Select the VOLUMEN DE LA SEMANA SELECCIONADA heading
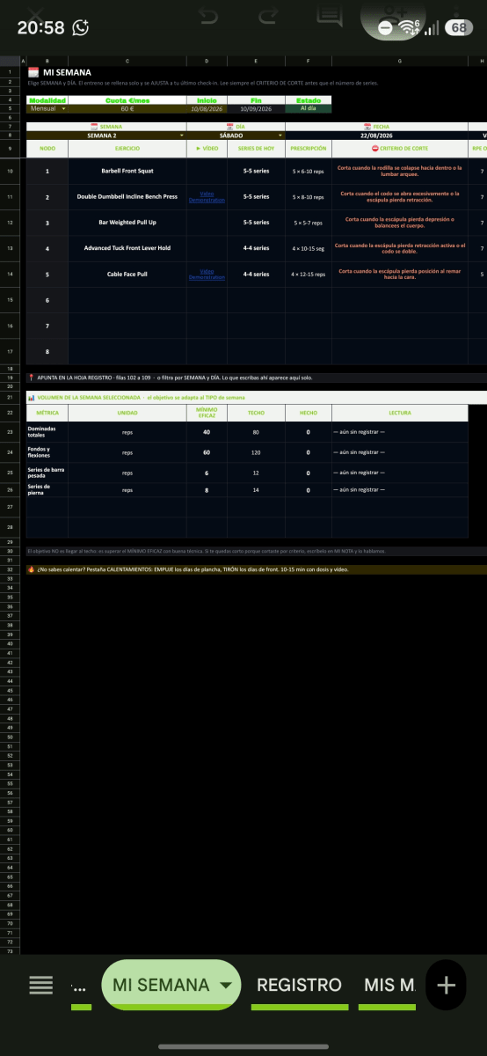The image size is (487, 1056). [x=255, y=398]
